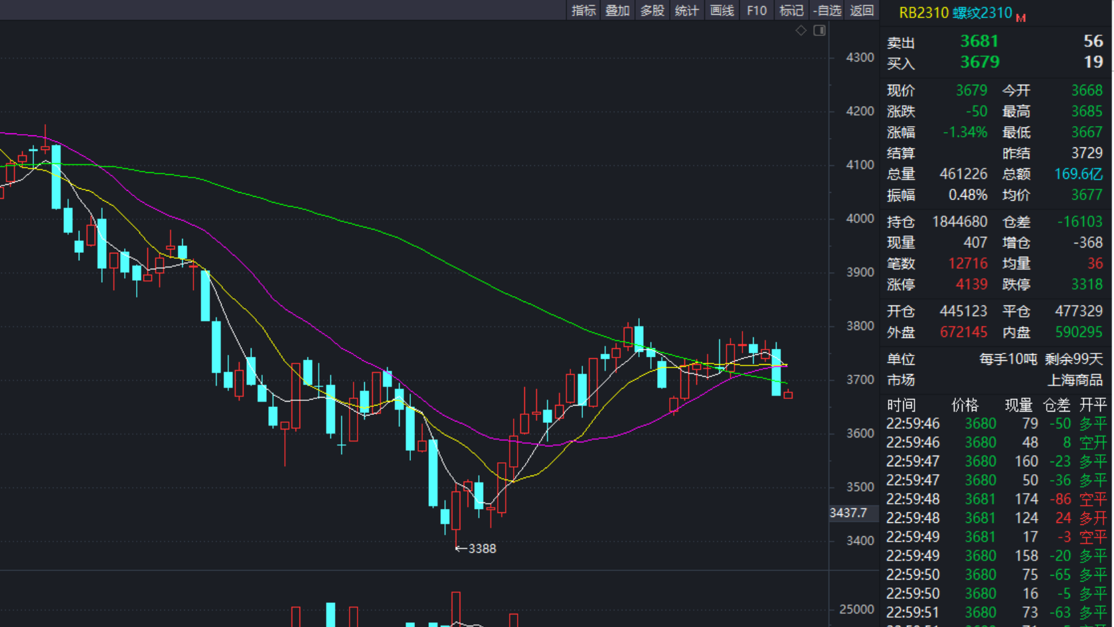1114x627 pixels.
Task: Click the buy quote 3679 (买入)
Action: [x=979, y=62]
